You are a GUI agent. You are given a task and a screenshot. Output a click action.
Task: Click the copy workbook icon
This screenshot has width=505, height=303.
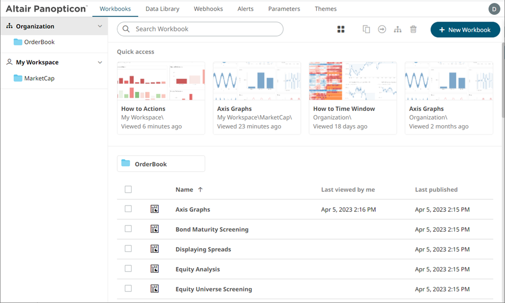point(366,29)
